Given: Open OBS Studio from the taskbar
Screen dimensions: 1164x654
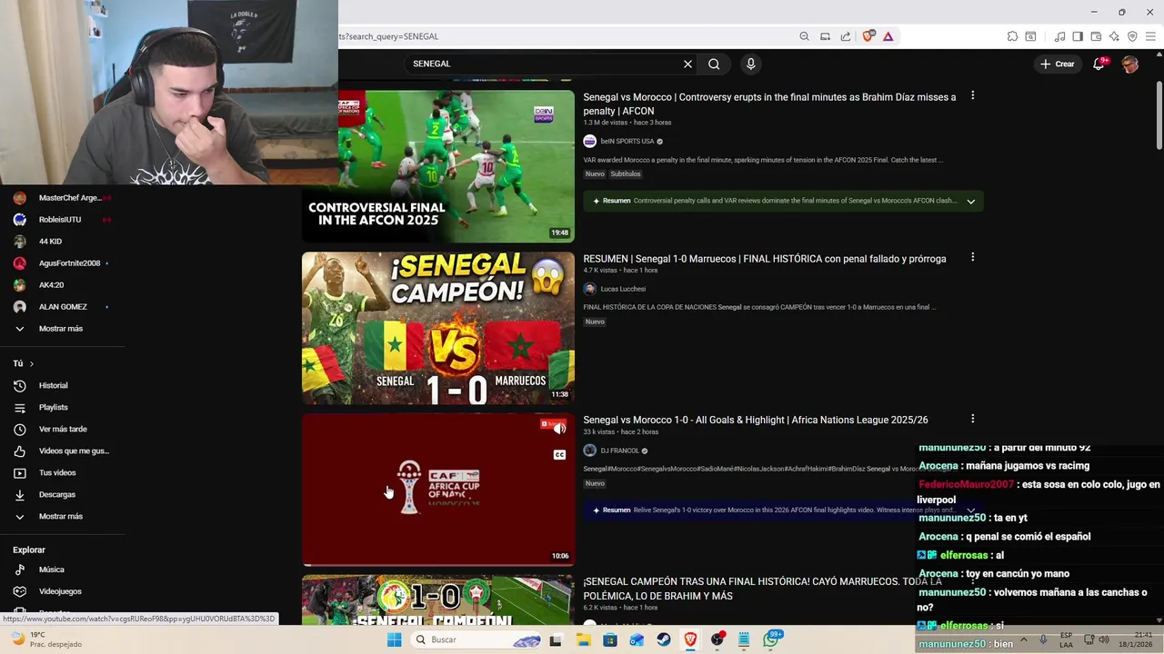Looking at the screenshot, I should [x=717, y=639].
